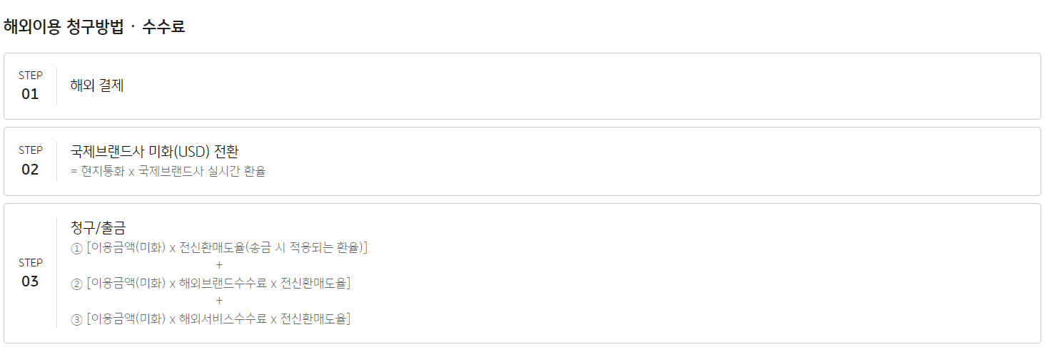Click the 해외이용 청구방법 · 수수료 heading
The image size is (1047, 347).
click(93, 27)
